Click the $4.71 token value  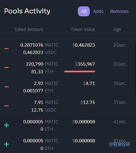click(x=89, y=83)
